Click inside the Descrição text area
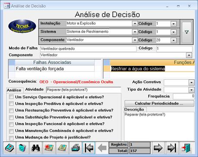This screenshot has width=198, height=157. click(159, 126)
